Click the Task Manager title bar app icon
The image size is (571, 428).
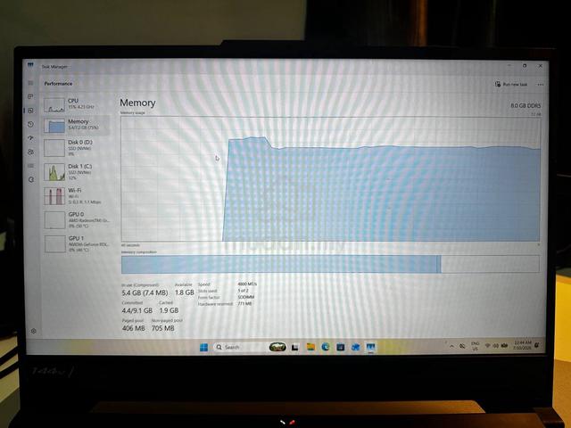[x=30, y=65]
